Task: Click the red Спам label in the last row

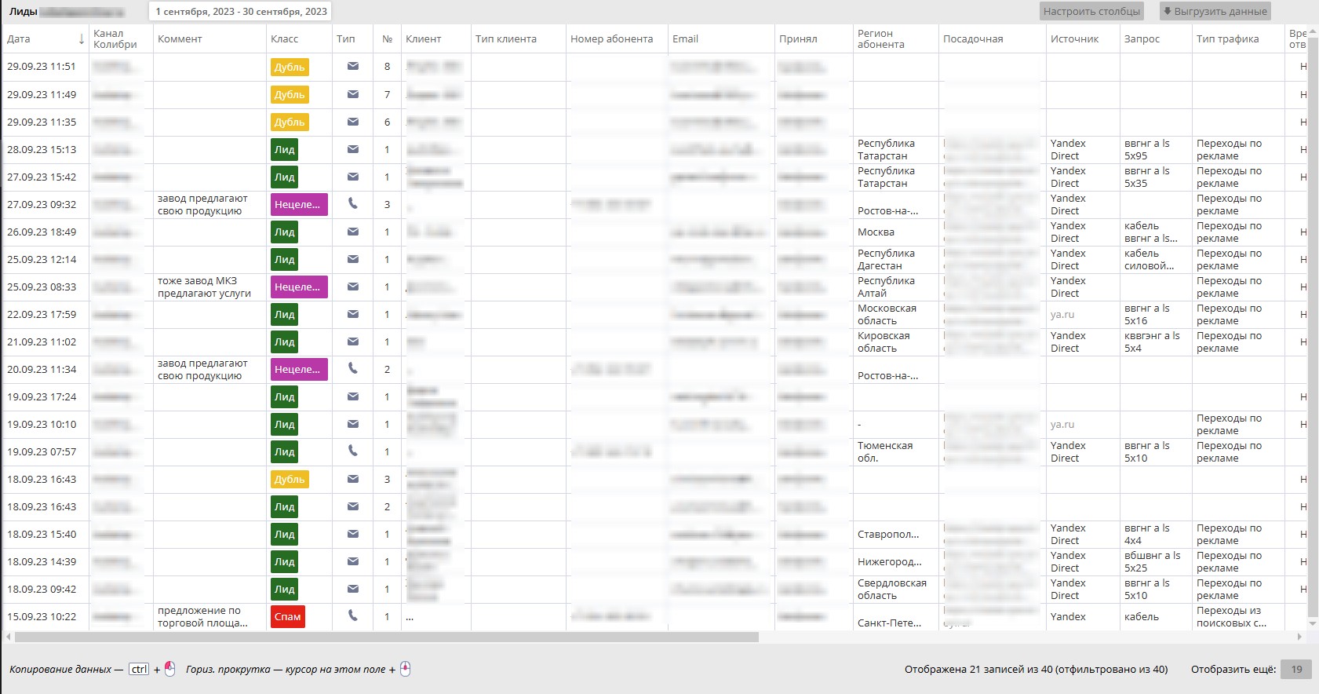Action: (x=287, y=617)
